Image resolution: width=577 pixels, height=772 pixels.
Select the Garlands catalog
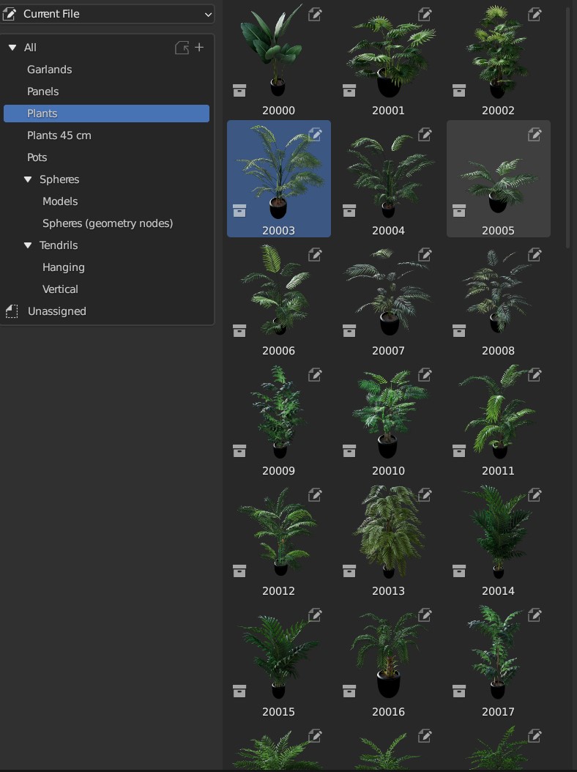tap(49, 69)
